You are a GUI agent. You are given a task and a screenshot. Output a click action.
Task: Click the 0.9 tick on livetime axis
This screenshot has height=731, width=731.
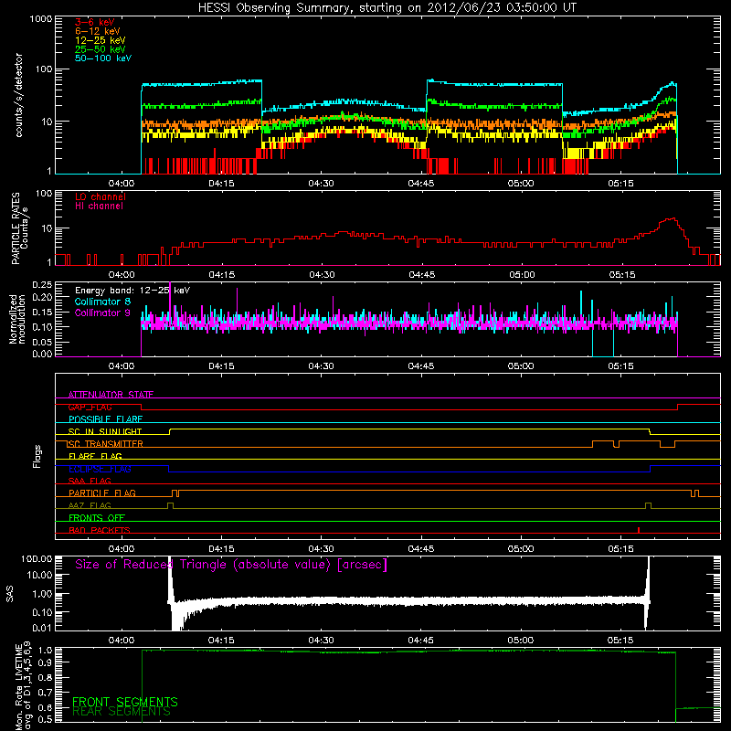coord(46,662)
